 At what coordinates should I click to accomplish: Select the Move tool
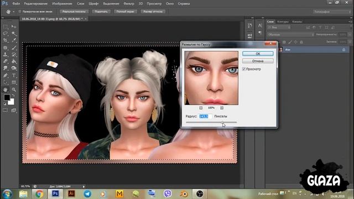[14, 27]
